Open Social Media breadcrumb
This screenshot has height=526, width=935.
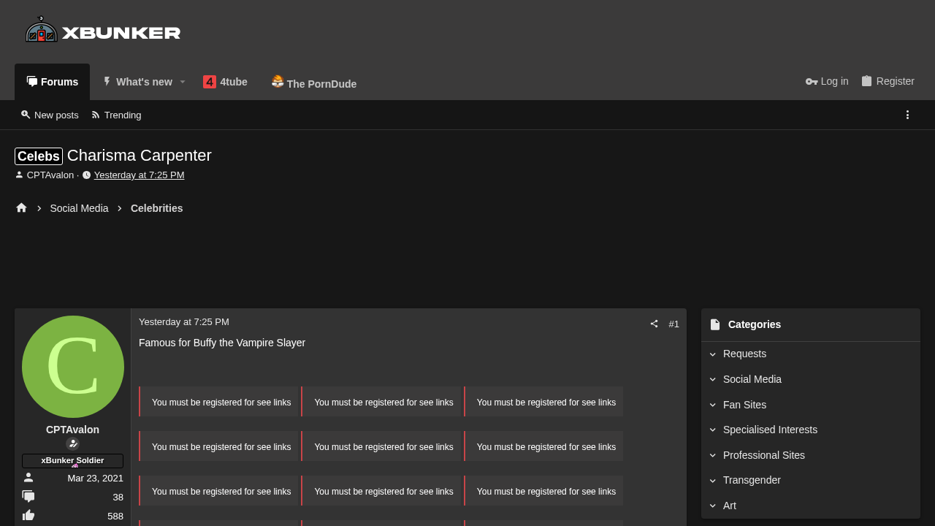click(x=79, y=208)
